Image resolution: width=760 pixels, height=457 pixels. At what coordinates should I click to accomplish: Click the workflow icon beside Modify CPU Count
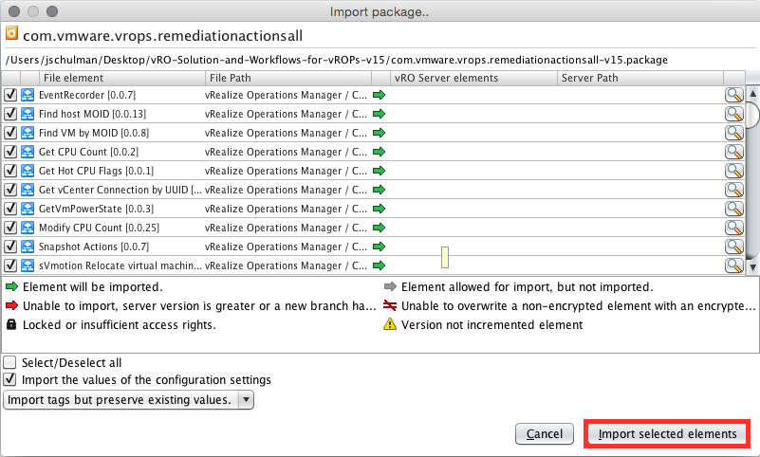tap(28, 228)
